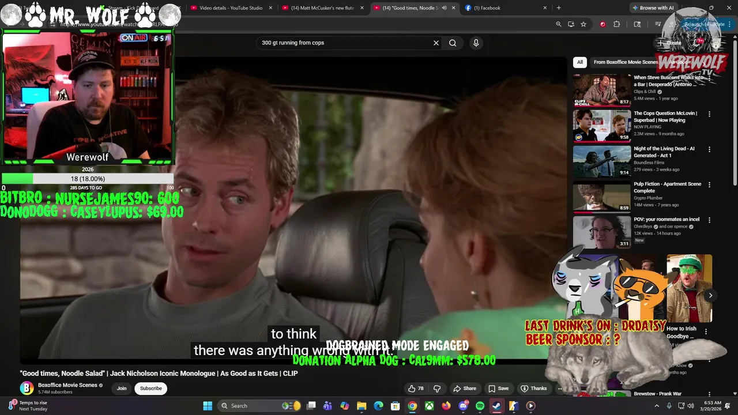Open Steam from the taskbar
This screenshot has height=415, width=738.
(x=496, y=406)
